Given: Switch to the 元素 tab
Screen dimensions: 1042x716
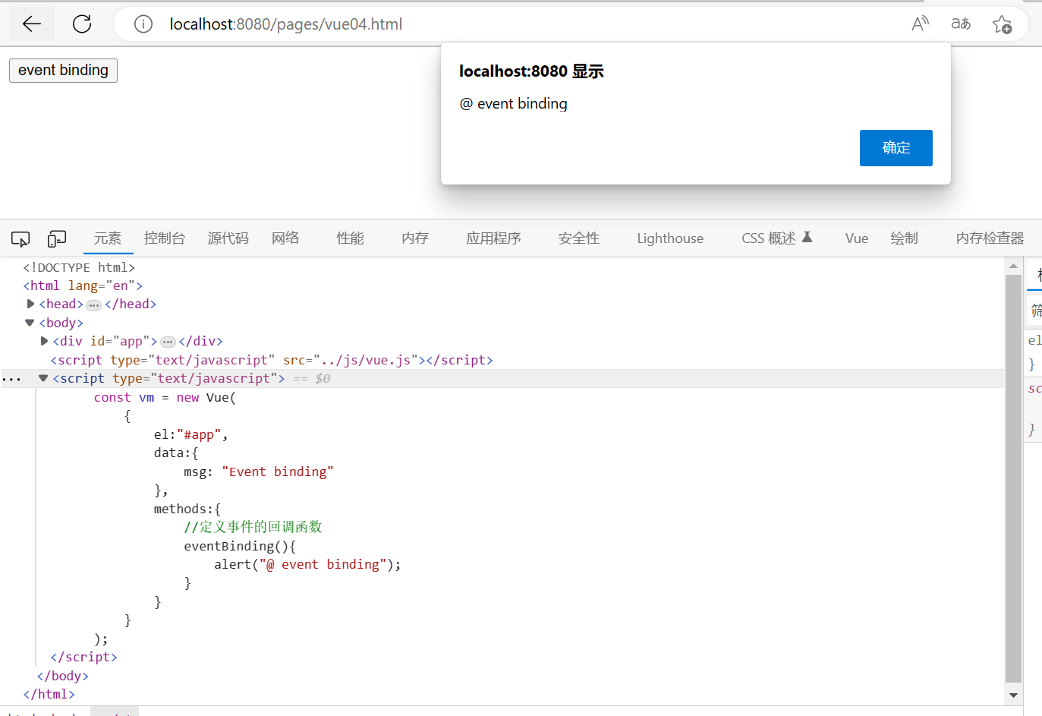Looking at the screenshot, I should (x=108, y=238).
